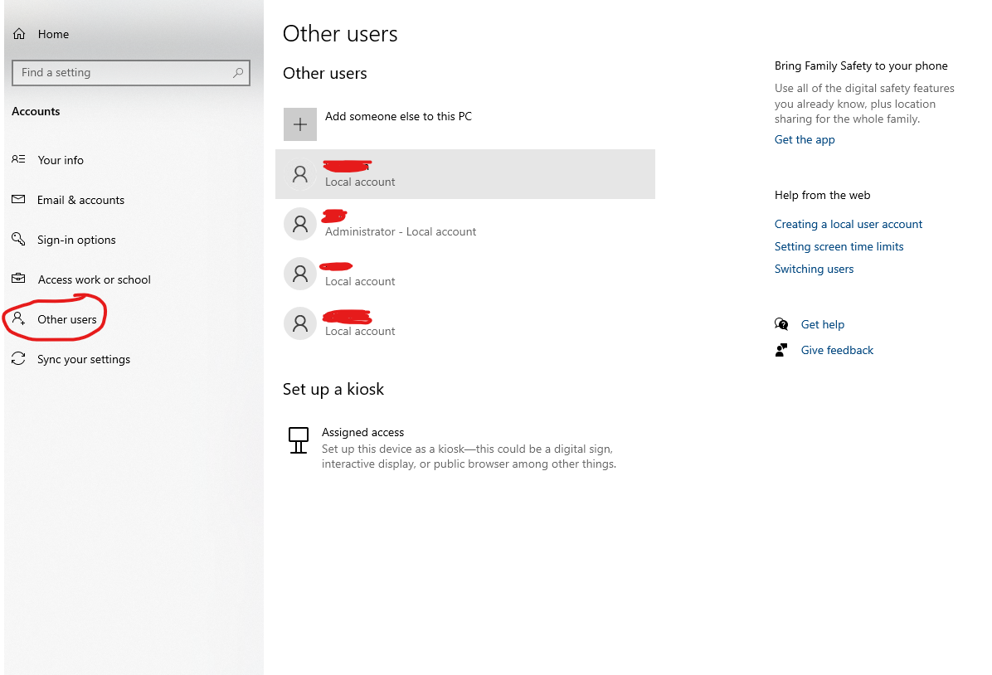Viewport: 992px width, 675px height.
Task: Open Sign-in options section
Action: (76, 240)
